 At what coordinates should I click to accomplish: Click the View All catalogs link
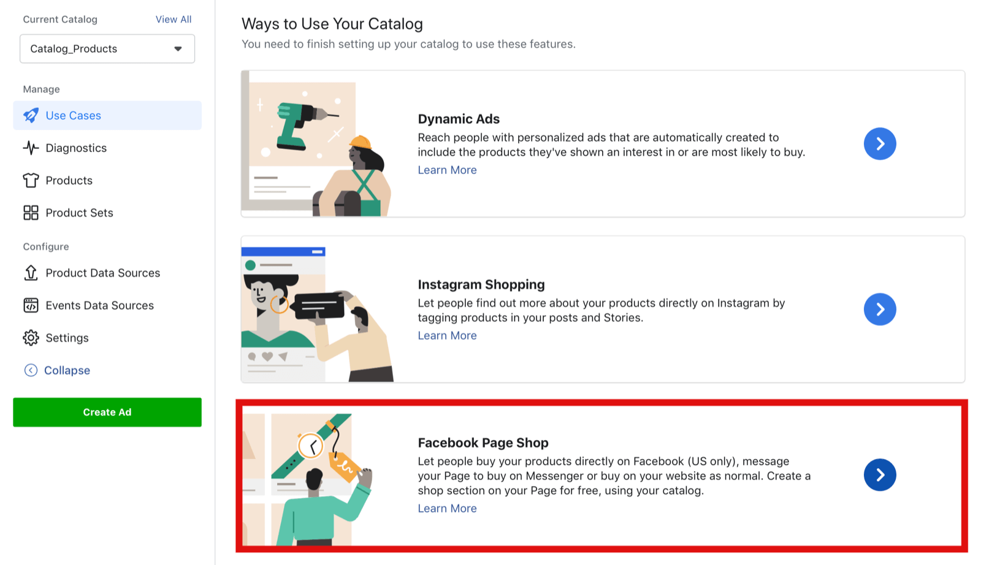click(x=174, y=20)
